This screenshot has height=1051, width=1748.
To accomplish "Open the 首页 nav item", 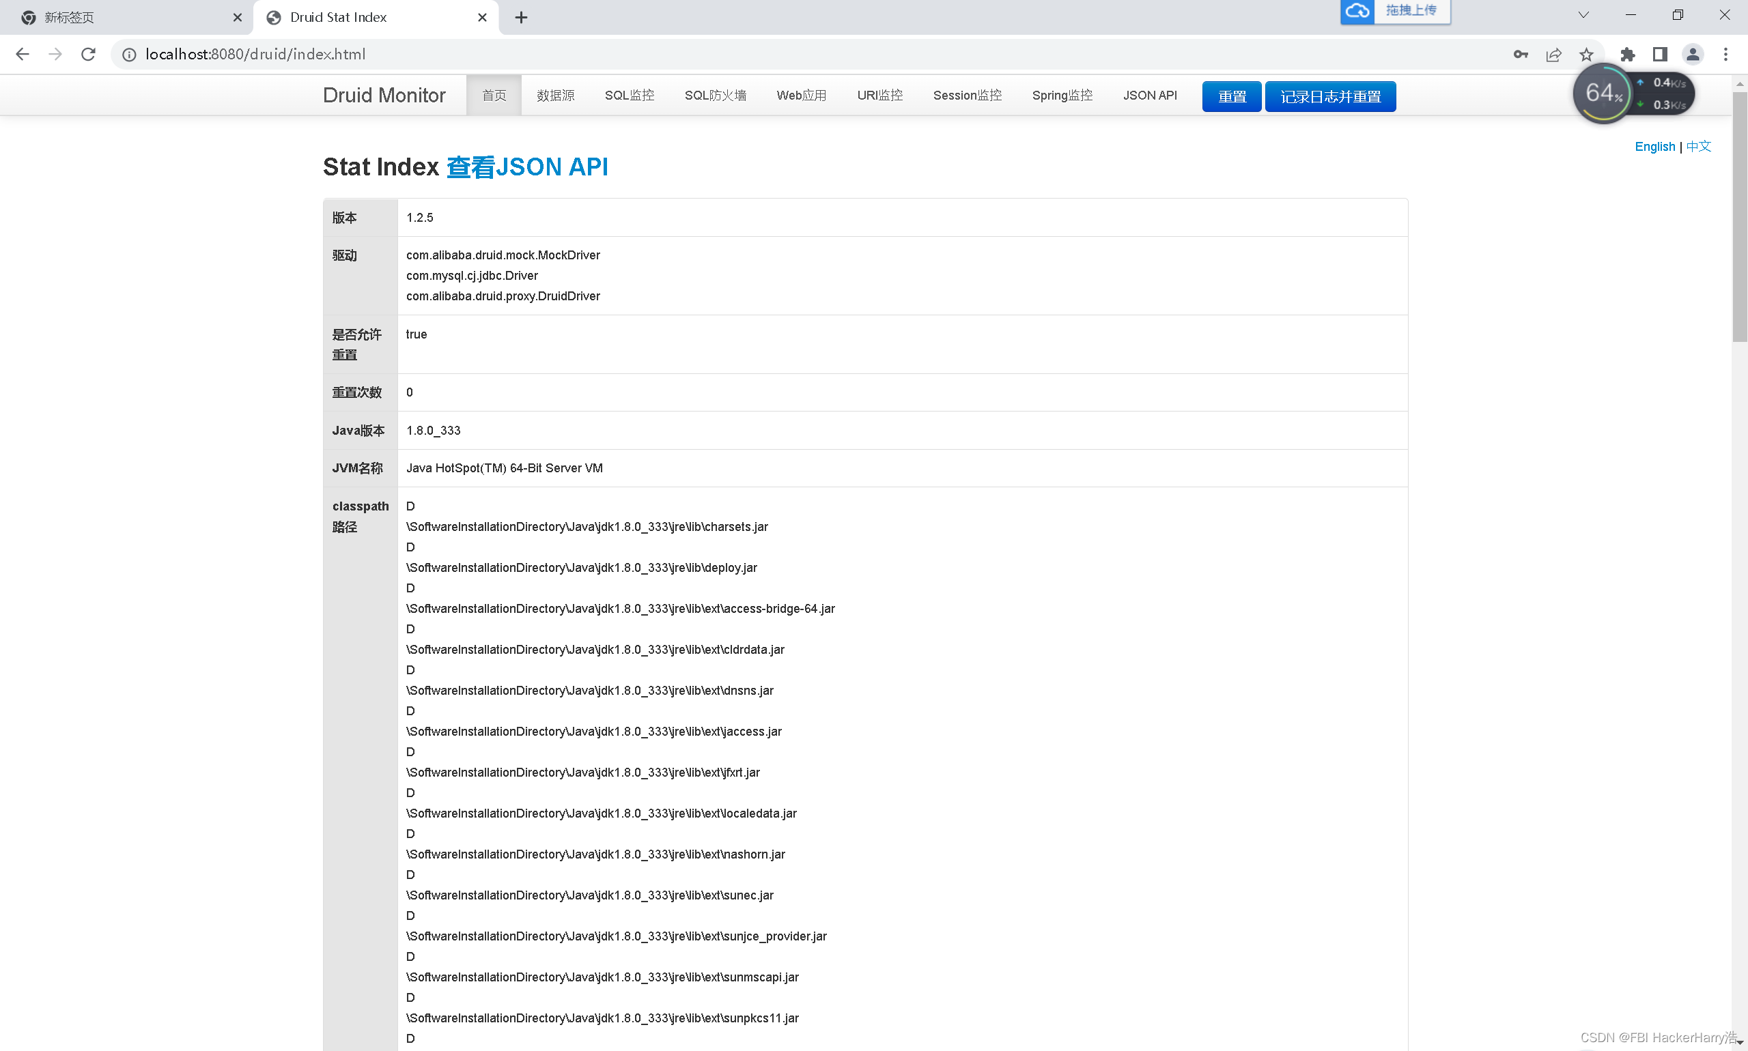I will click(x=494, y=96).
